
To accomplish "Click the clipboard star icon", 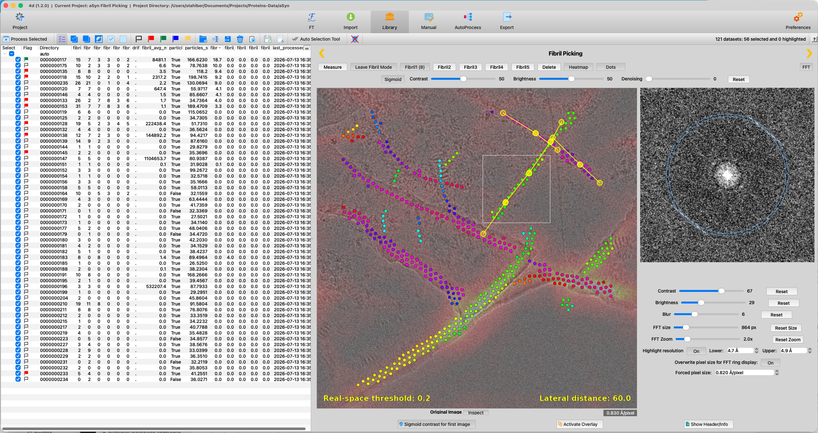I will [252, 39].
